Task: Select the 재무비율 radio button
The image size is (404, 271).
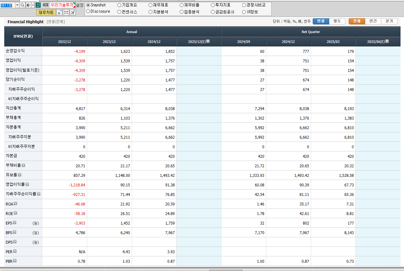Action: (x=182, y=5)
